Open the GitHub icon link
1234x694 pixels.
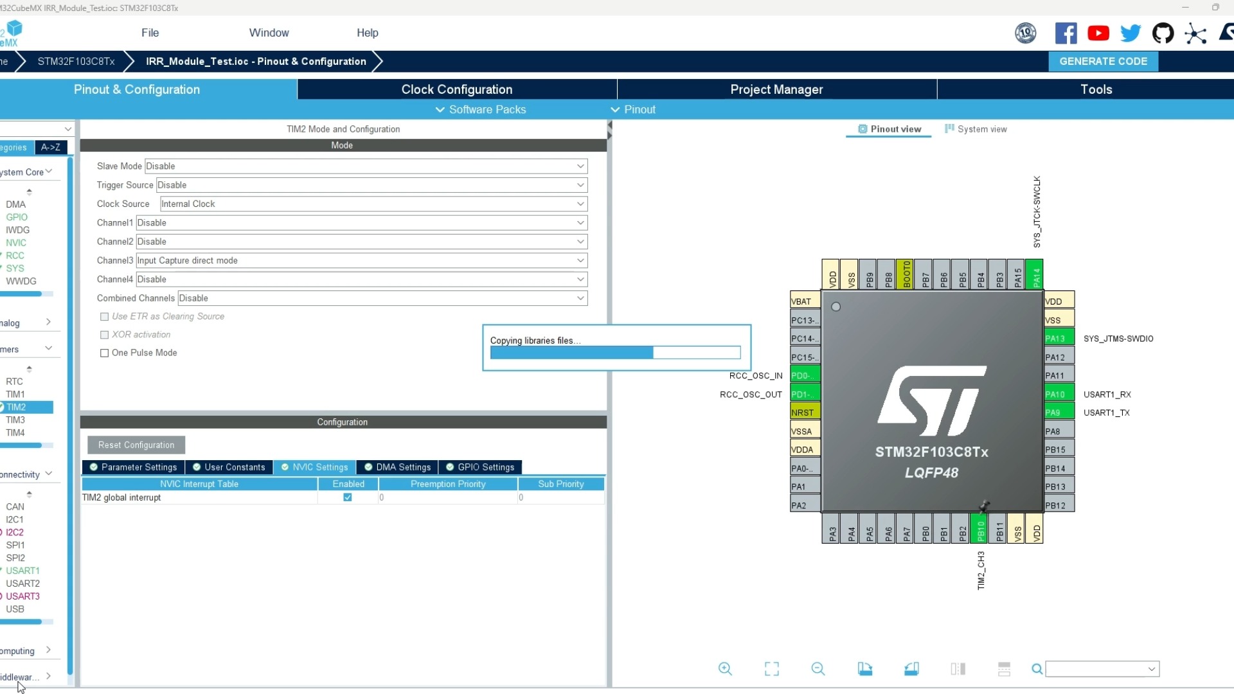[1163, 33]
